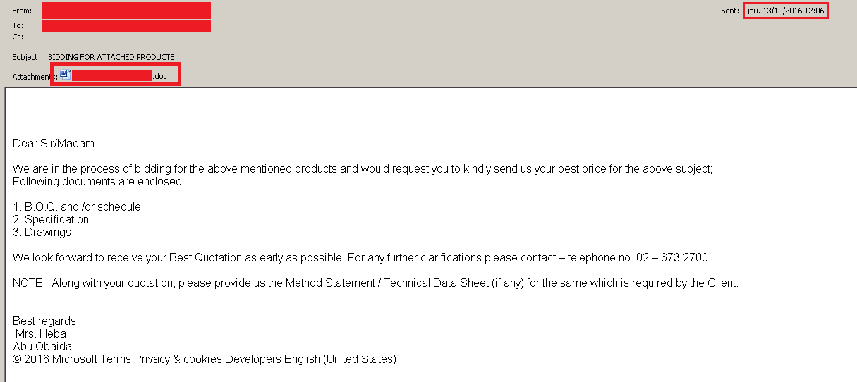The width and height of the screenshot is (857, 382).
Task: Open the Terms footer link
Action: 115,359
